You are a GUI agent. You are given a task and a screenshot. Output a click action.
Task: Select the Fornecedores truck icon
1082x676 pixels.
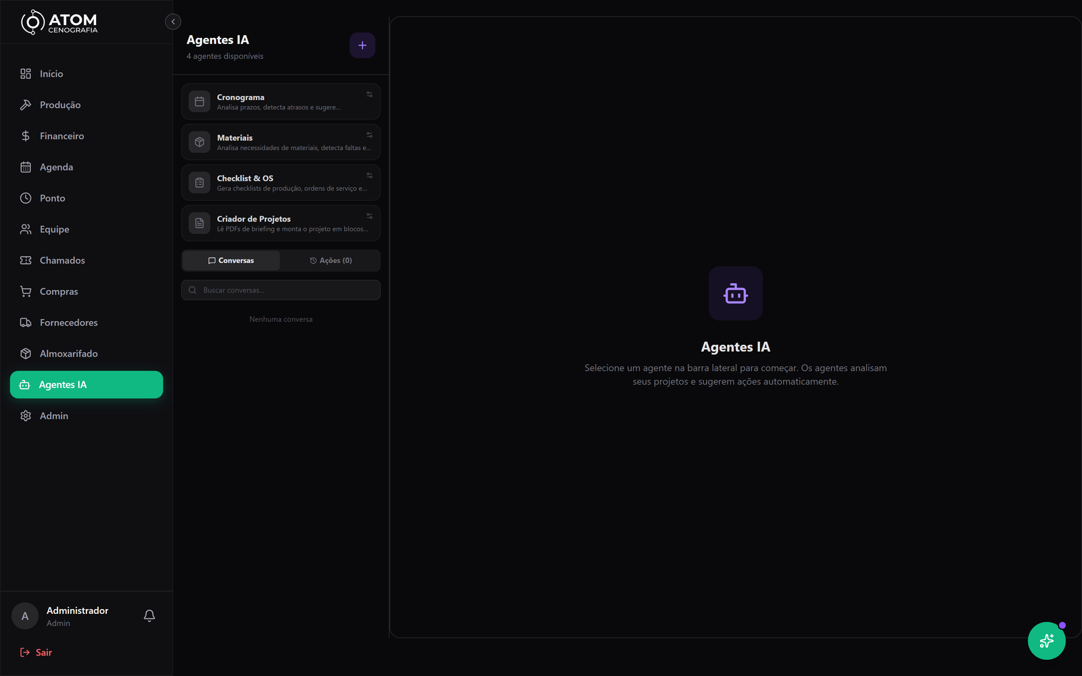(x=26, y=322)
